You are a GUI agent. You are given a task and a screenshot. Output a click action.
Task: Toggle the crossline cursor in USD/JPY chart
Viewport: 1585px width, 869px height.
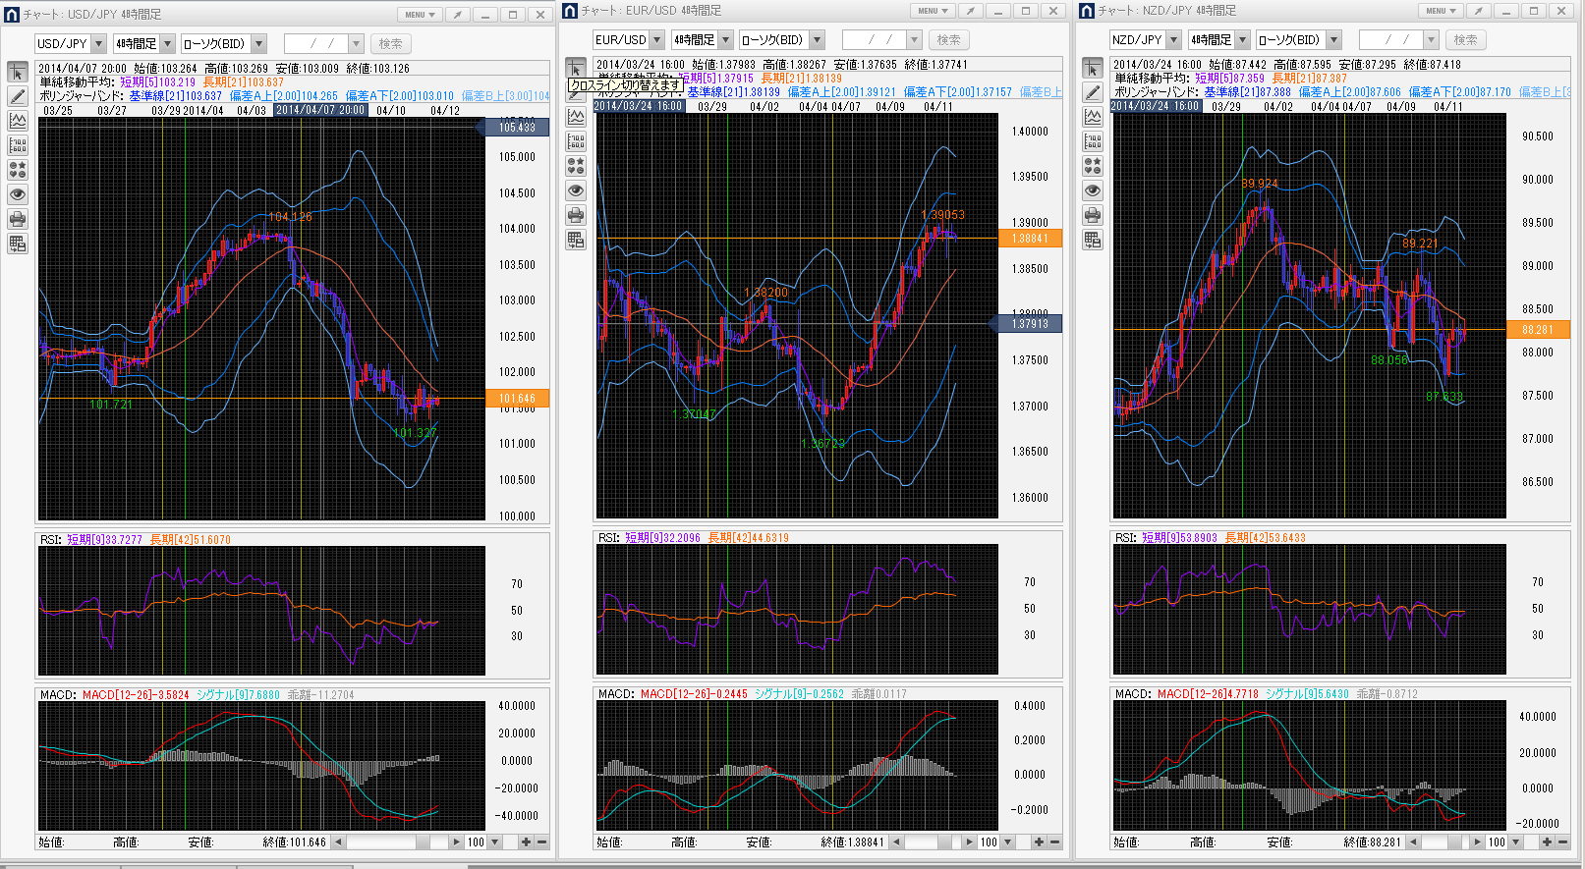point(18,73)
